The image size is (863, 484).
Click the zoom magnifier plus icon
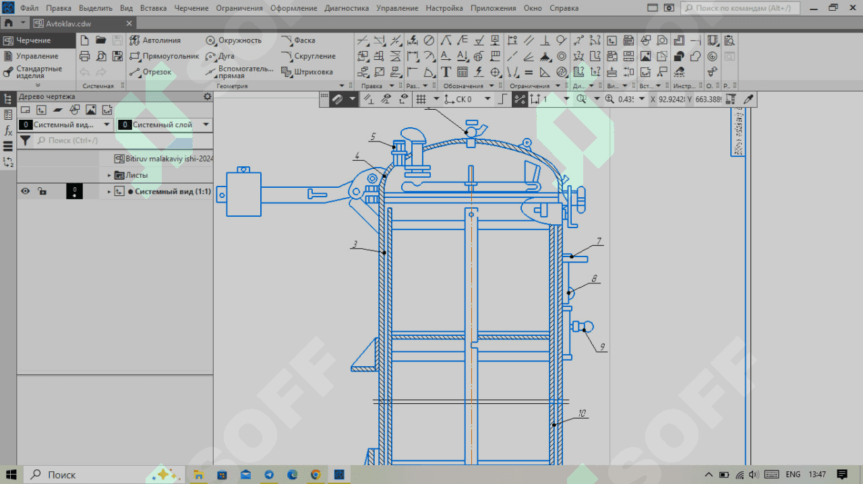[x=609, y=99]
